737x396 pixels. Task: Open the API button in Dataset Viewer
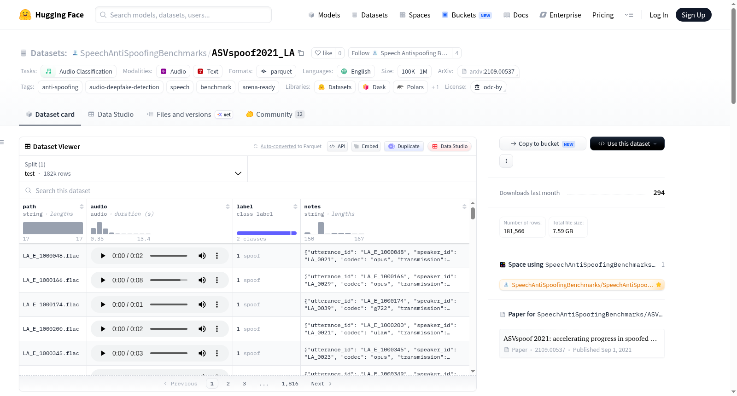337,146
